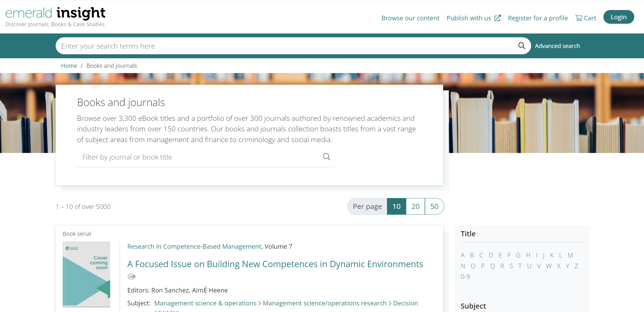644x312 pixels.
Task: Filter titles by letter T
Action: [x=520, y=266]
